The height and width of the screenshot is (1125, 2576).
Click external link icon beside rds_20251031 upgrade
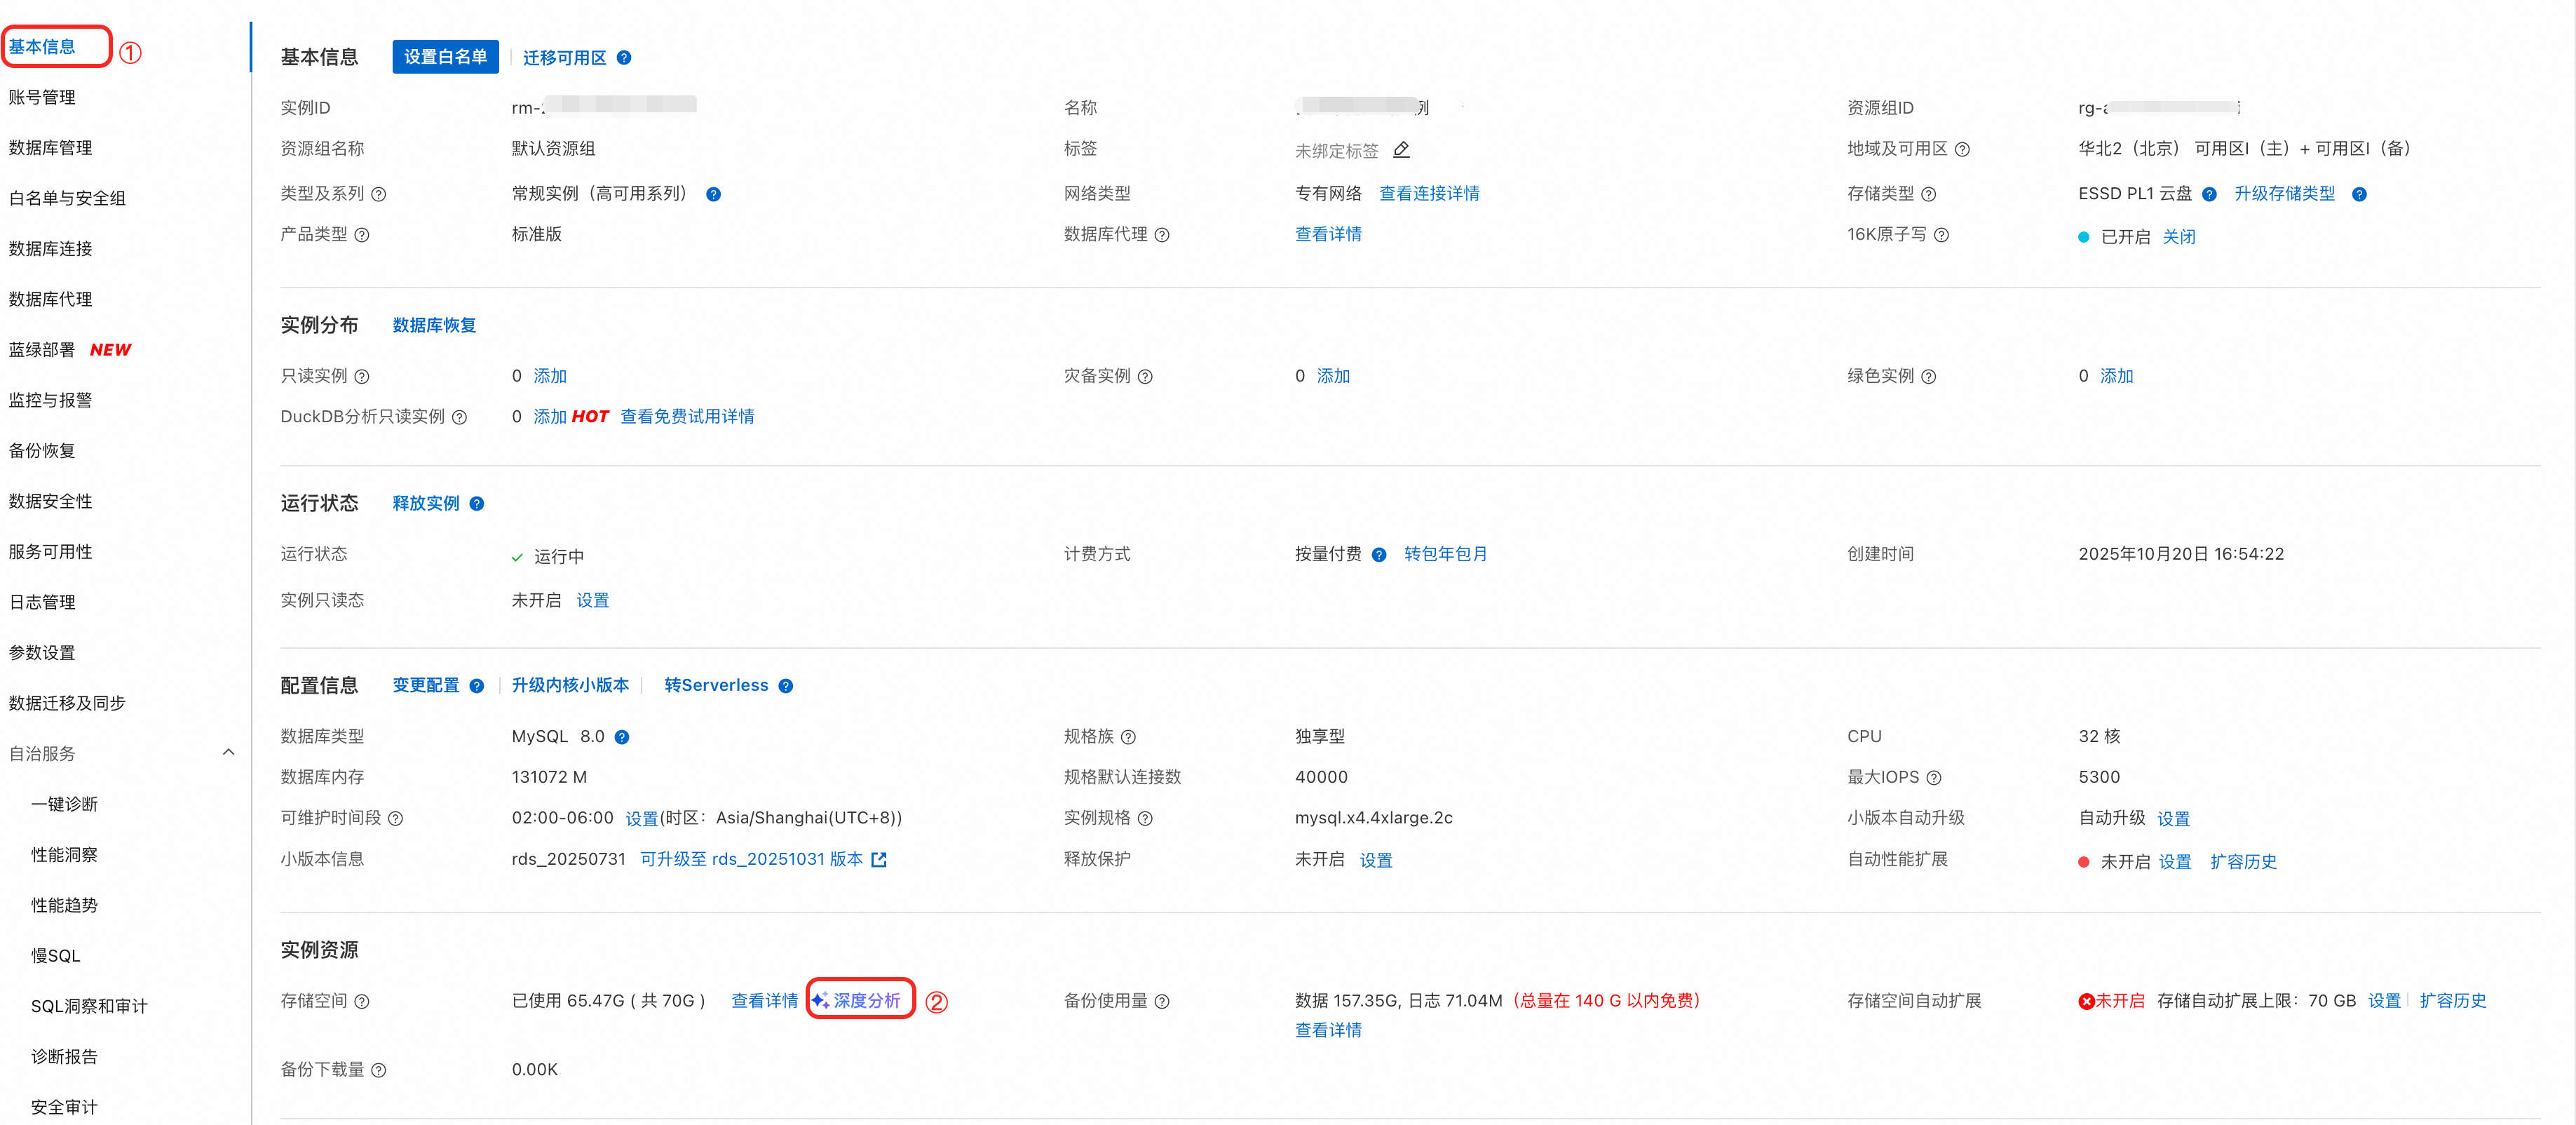(879, 860)
